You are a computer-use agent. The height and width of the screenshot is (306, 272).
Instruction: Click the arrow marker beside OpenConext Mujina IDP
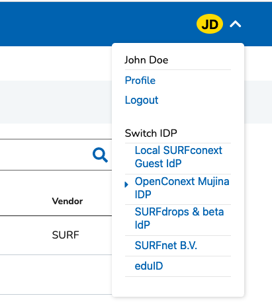126,184
